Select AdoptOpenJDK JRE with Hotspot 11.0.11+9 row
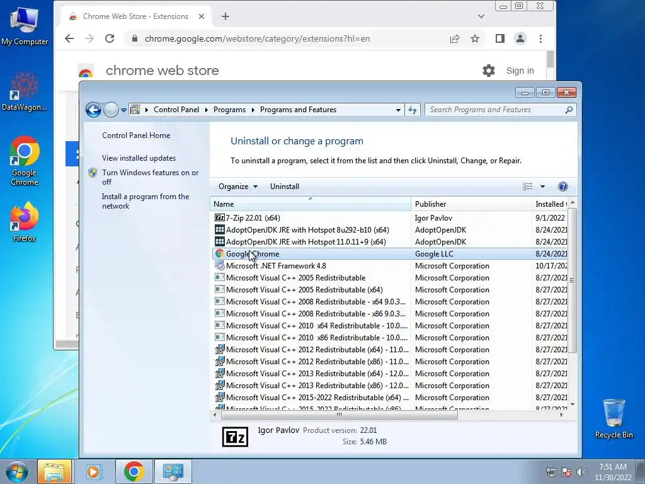Screen dimensions: 645x484 tap(391, 241)
